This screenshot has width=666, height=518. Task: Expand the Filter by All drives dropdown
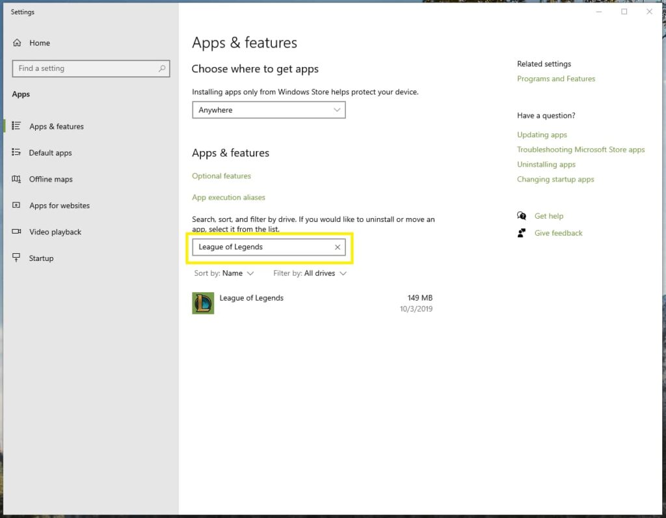click(x=310, y=273)
